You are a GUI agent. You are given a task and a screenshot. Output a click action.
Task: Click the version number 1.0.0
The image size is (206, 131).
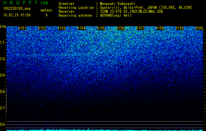pyautogui.click(x=45, y=3)
